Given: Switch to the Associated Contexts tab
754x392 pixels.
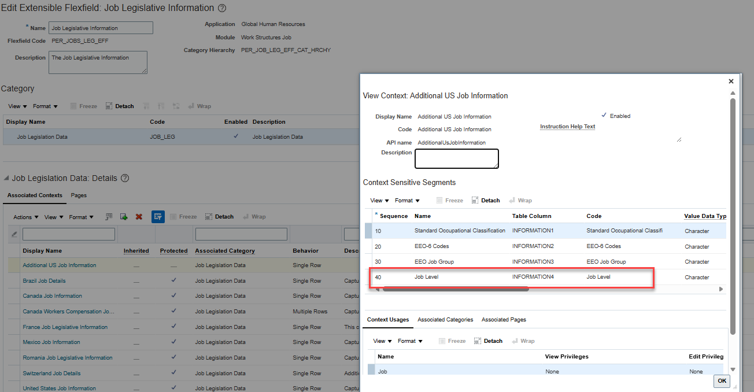Looking at the screenshot, I should point(35,195).
